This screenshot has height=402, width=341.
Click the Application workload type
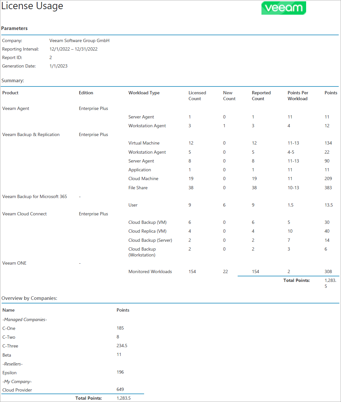[x=140, y=170]
